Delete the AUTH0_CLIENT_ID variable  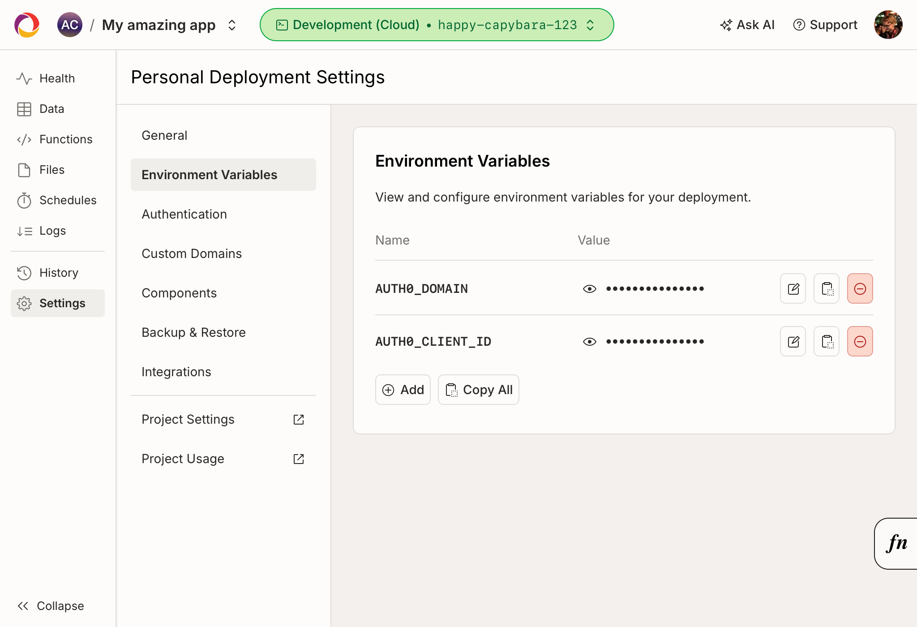pos(860,341)
